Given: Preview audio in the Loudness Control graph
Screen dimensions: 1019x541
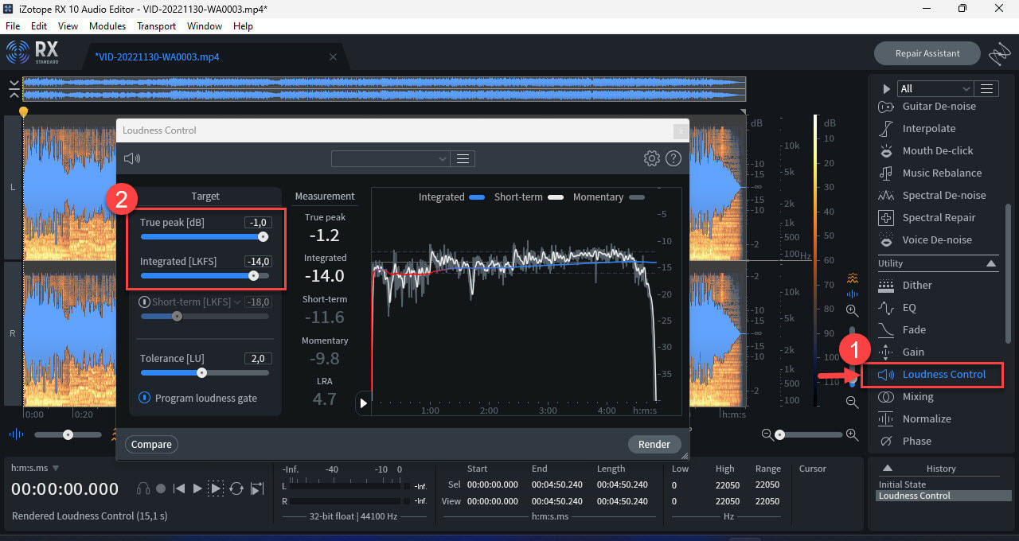Looking at the screenshot, I should (363, 403).
